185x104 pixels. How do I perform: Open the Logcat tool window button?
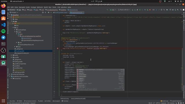click(x=56, y=101)
